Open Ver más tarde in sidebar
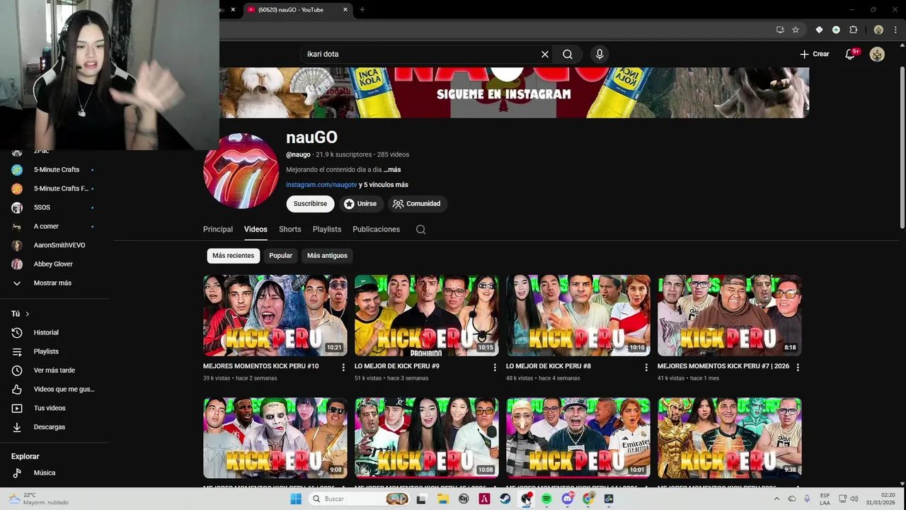Image resolution: width=906 pixels, height=510 pixels. (54, 370)
